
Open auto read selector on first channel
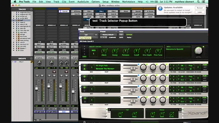tap(40, 52)
